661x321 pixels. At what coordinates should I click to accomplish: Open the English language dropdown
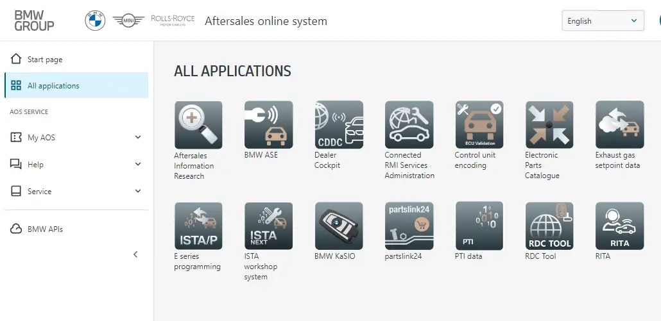tap(603, 21)
